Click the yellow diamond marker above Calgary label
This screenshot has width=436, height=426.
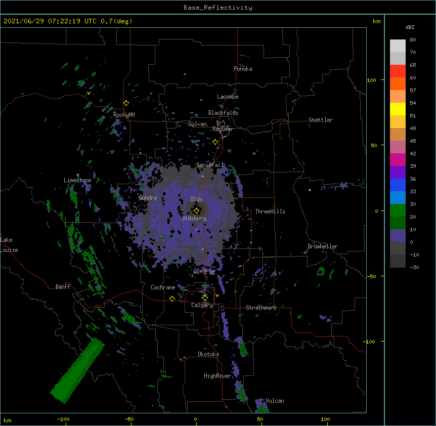205,297
